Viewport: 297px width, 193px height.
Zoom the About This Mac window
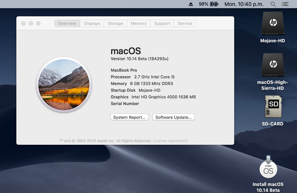[38, 23]
